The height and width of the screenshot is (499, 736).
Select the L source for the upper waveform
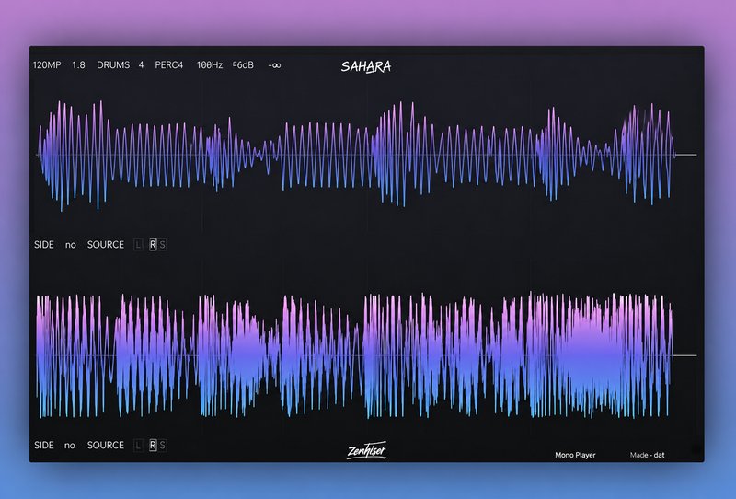[x=138, y=244]
